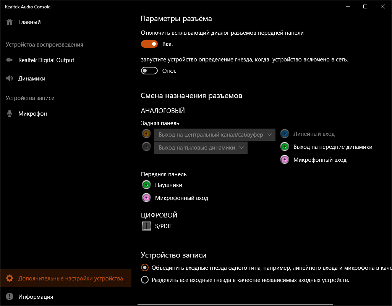The image size is (392, 306).
Task: Open the Главный home page
Action: [x=29, y=22]
